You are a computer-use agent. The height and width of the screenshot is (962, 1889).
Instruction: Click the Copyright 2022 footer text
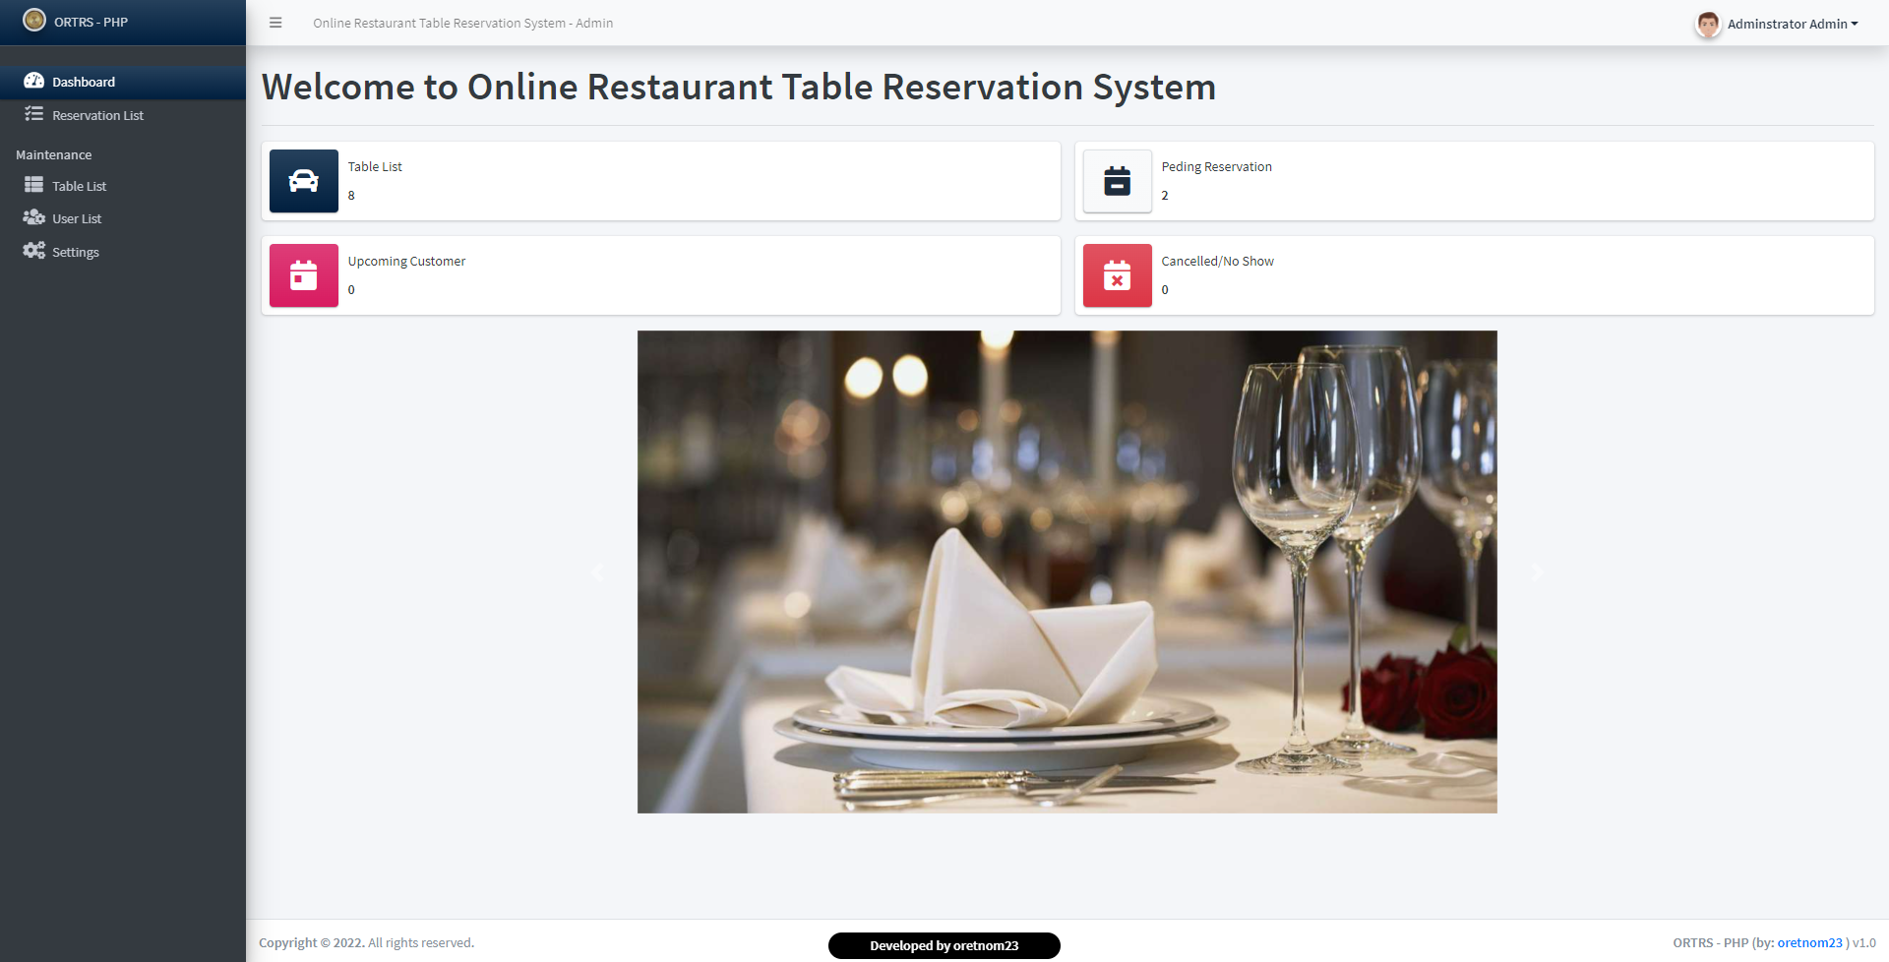point(366,942)
